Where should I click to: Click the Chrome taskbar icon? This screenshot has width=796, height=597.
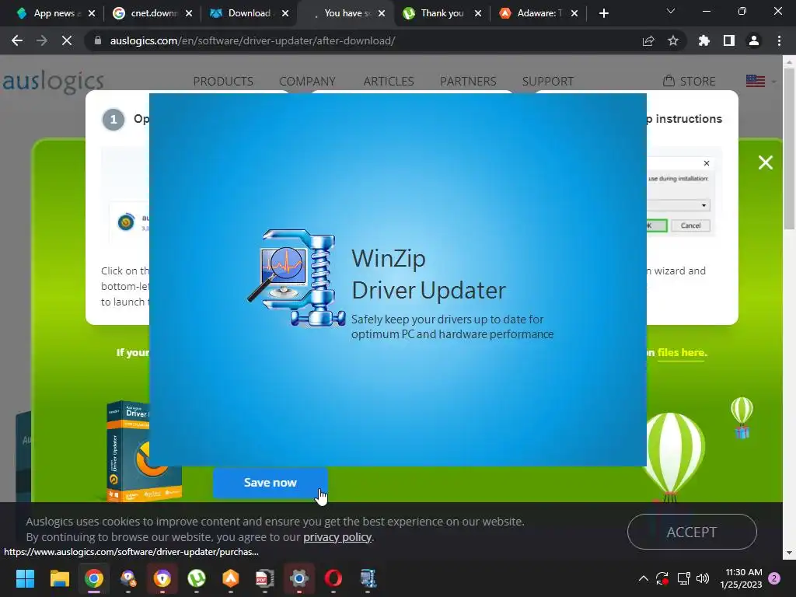click(93, 578)
